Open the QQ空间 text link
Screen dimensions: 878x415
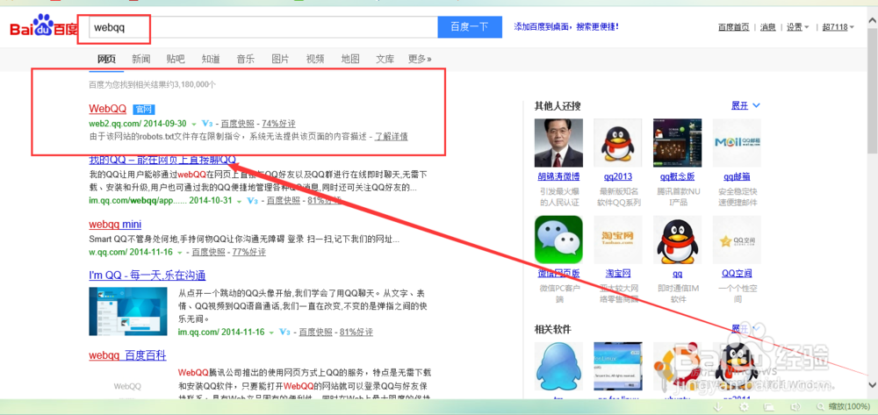tap(737, 274)
